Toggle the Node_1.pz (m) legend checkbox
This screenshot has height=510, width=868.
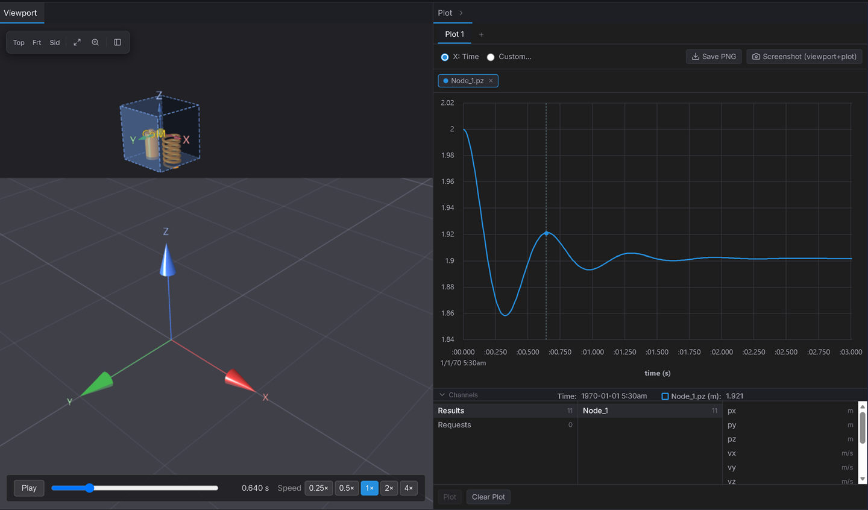click(x=665, y=396)
